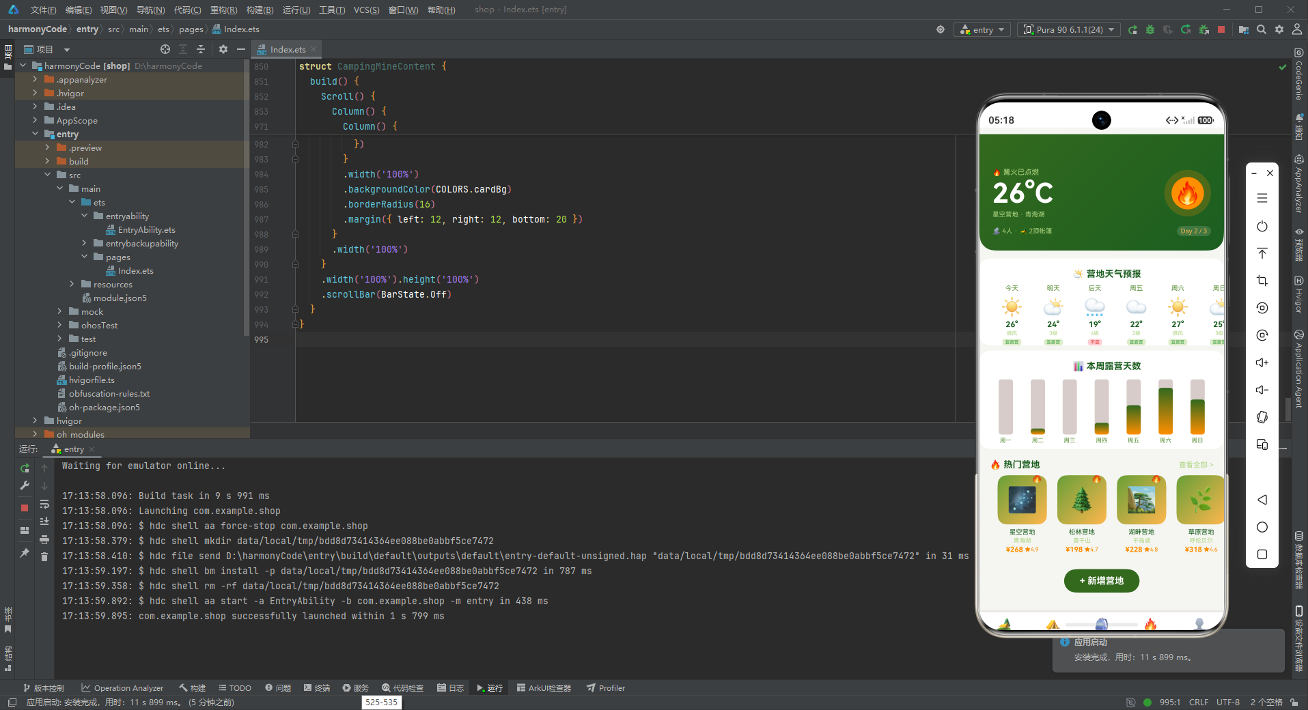The height and width of the screenshot is (710, 1308).
Task: Rerun entry from the run panel
Action: 25,468
